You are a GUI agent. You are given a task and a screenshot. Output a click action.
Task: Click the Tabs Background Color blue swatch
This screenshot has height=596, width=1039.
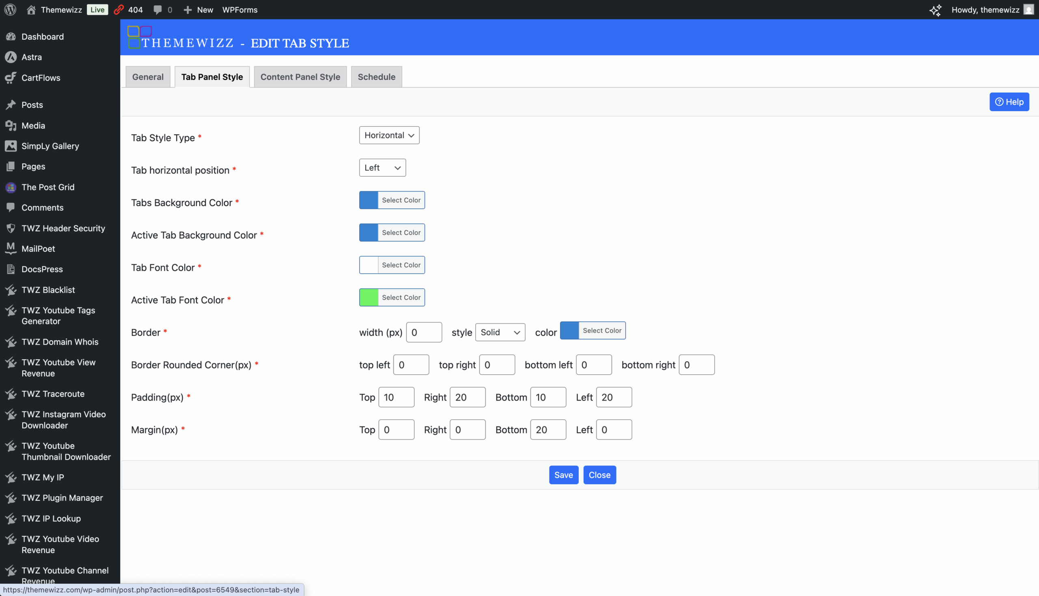point(369,200)
